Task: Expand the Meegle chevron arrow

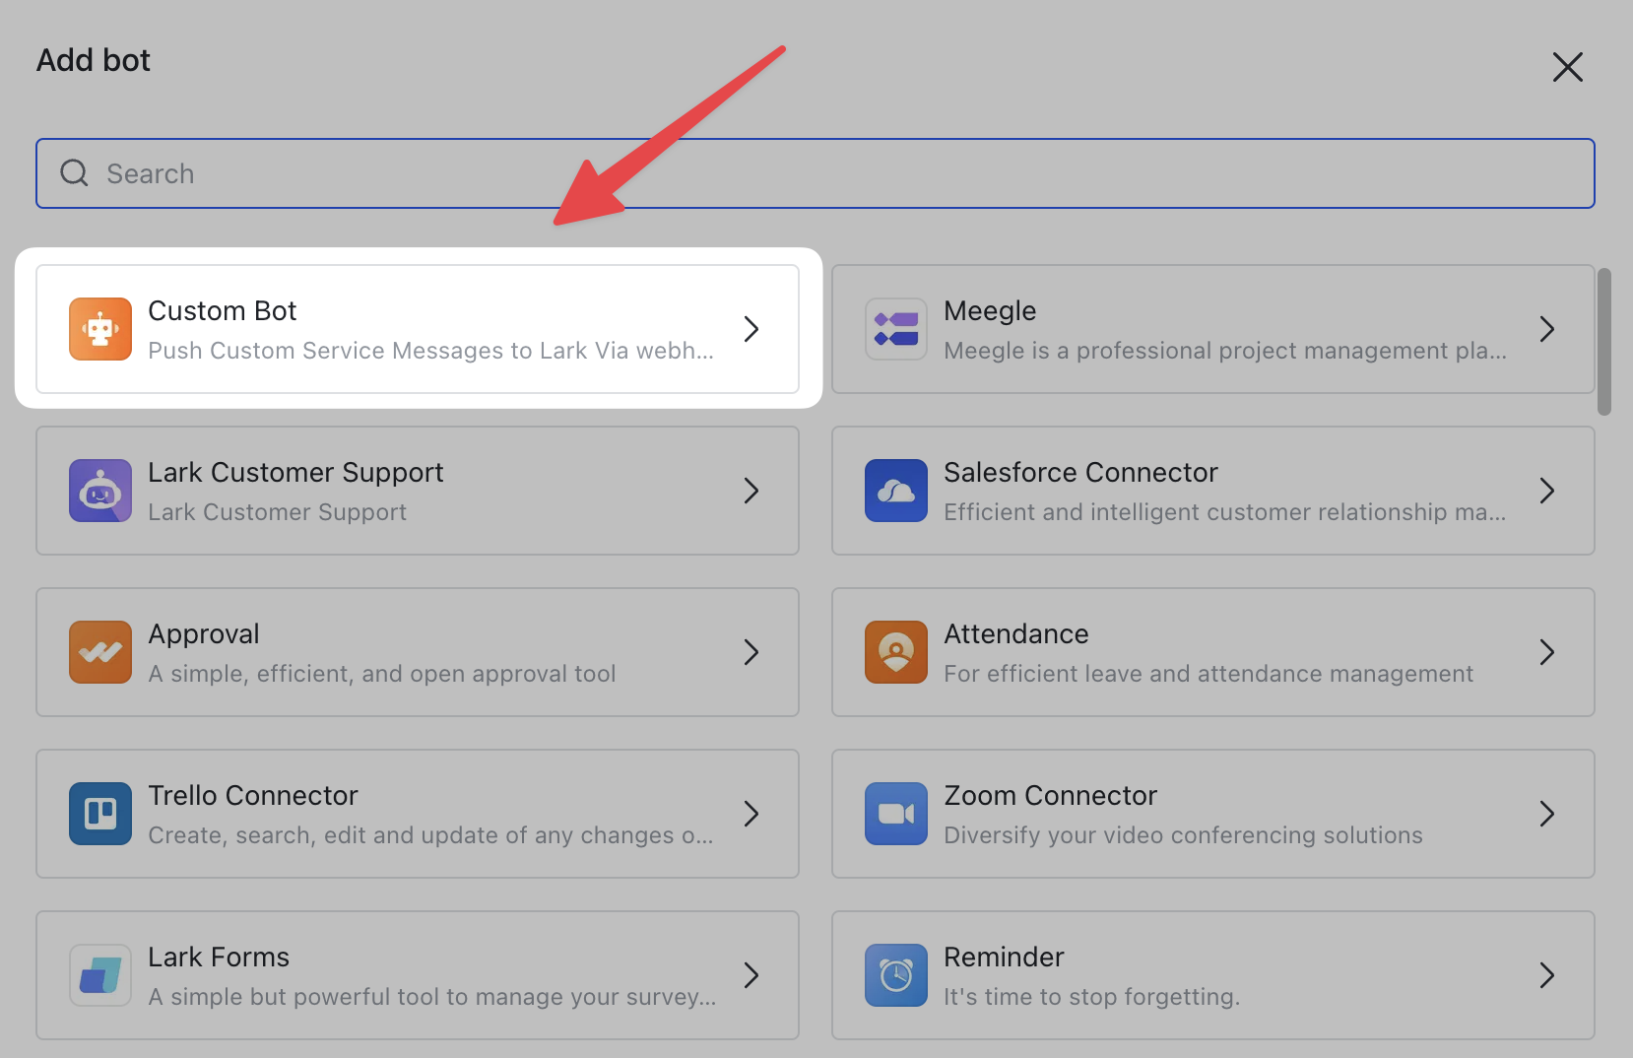Action: coord(1547,329)
